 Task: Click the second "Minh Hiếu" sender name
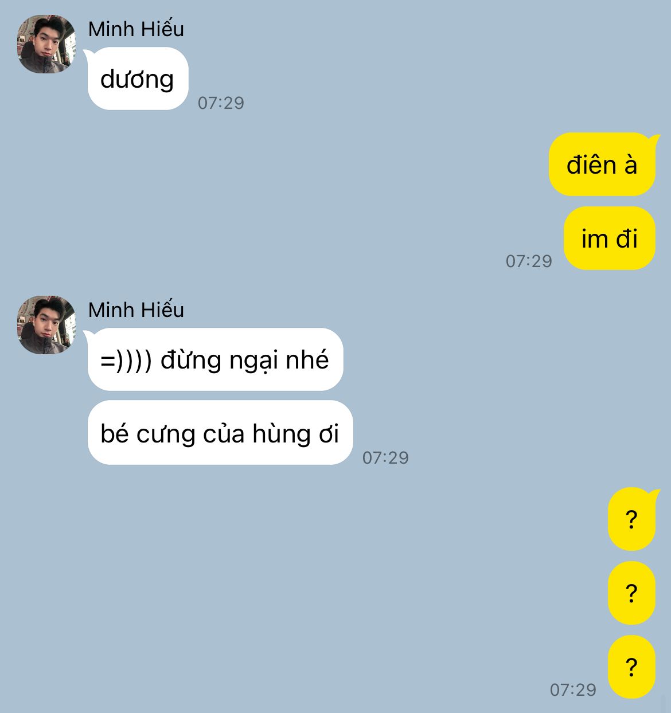coord(136,310)
